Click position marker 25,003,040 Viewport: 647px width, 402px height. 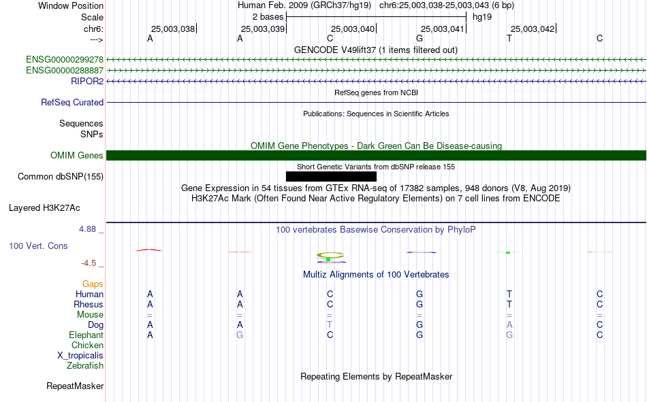(x=353, y=29)
